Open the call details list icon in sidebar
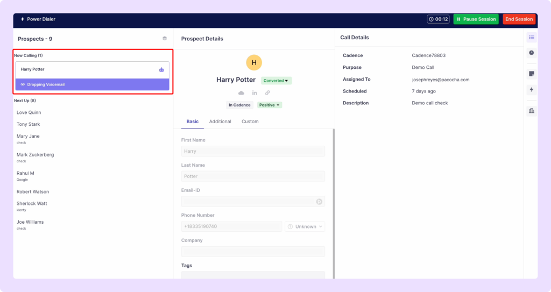The image size is (551, 292). coord(531,38)
